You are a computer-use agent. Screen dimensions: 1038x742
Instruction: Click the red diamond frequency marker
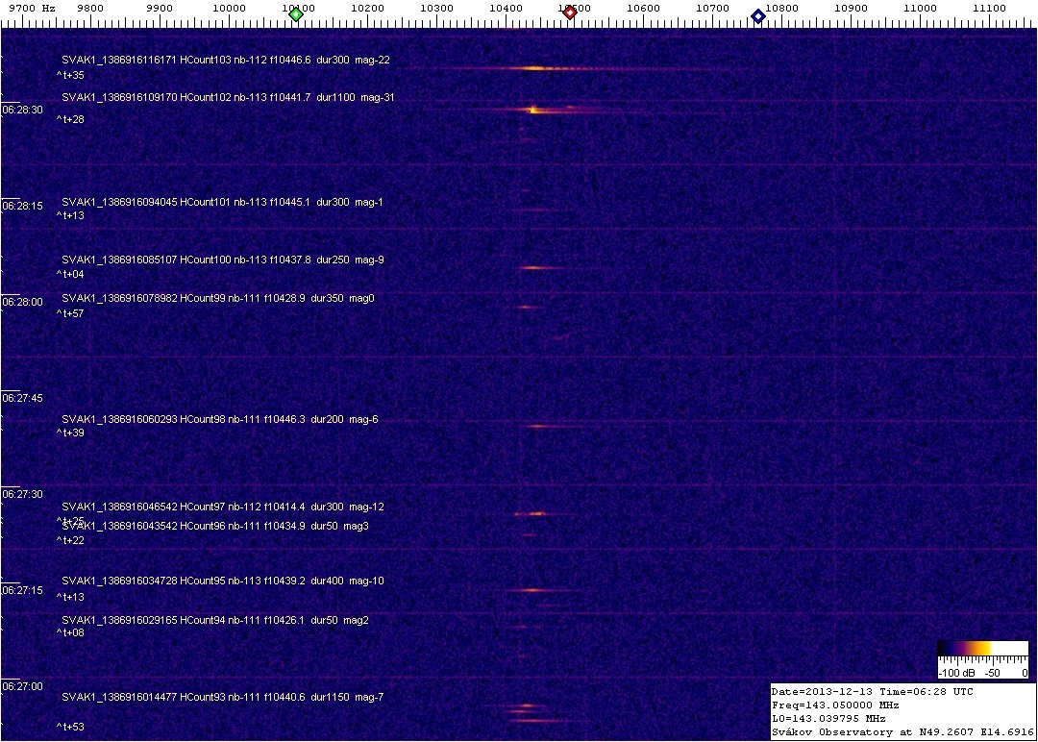pos(569,12)
